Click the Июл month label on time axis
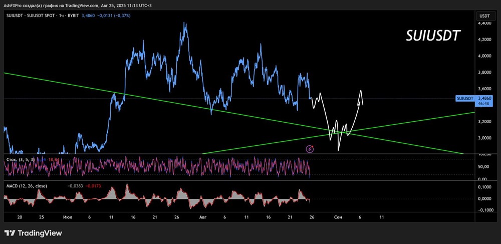 68,217
